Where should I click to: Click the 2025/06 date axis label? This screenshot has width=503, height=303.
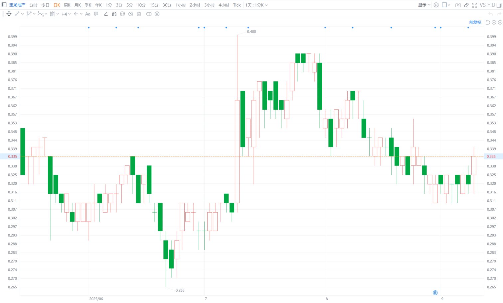coord(96,299)
